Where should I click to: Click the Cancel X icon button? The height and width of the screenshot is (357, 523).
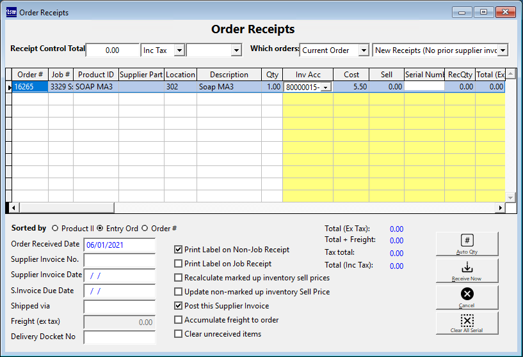click(467, 294)
